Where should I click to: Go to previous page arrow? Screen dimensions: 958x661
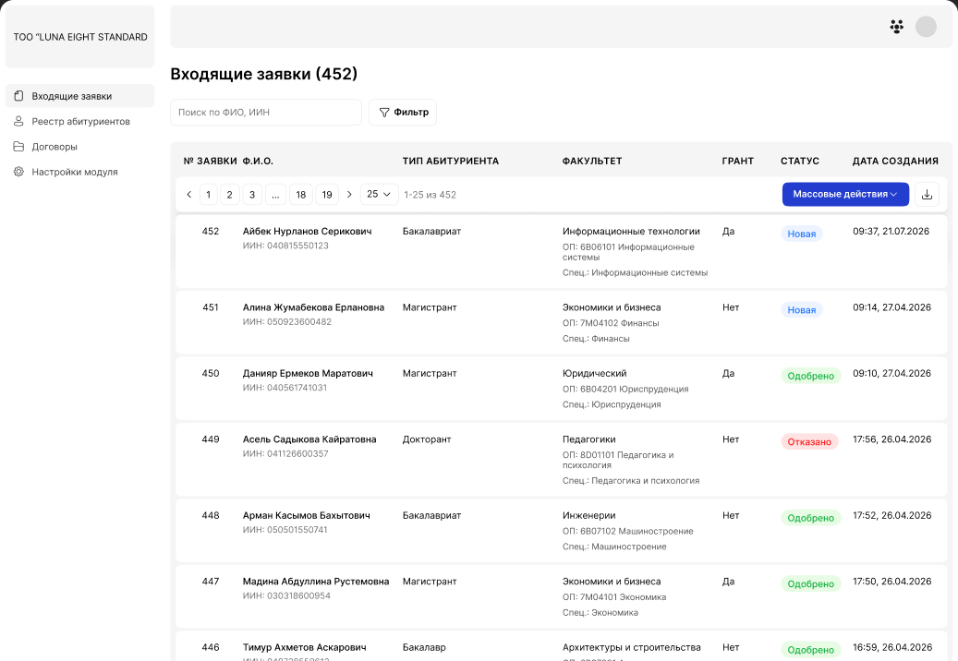(188, 195)
